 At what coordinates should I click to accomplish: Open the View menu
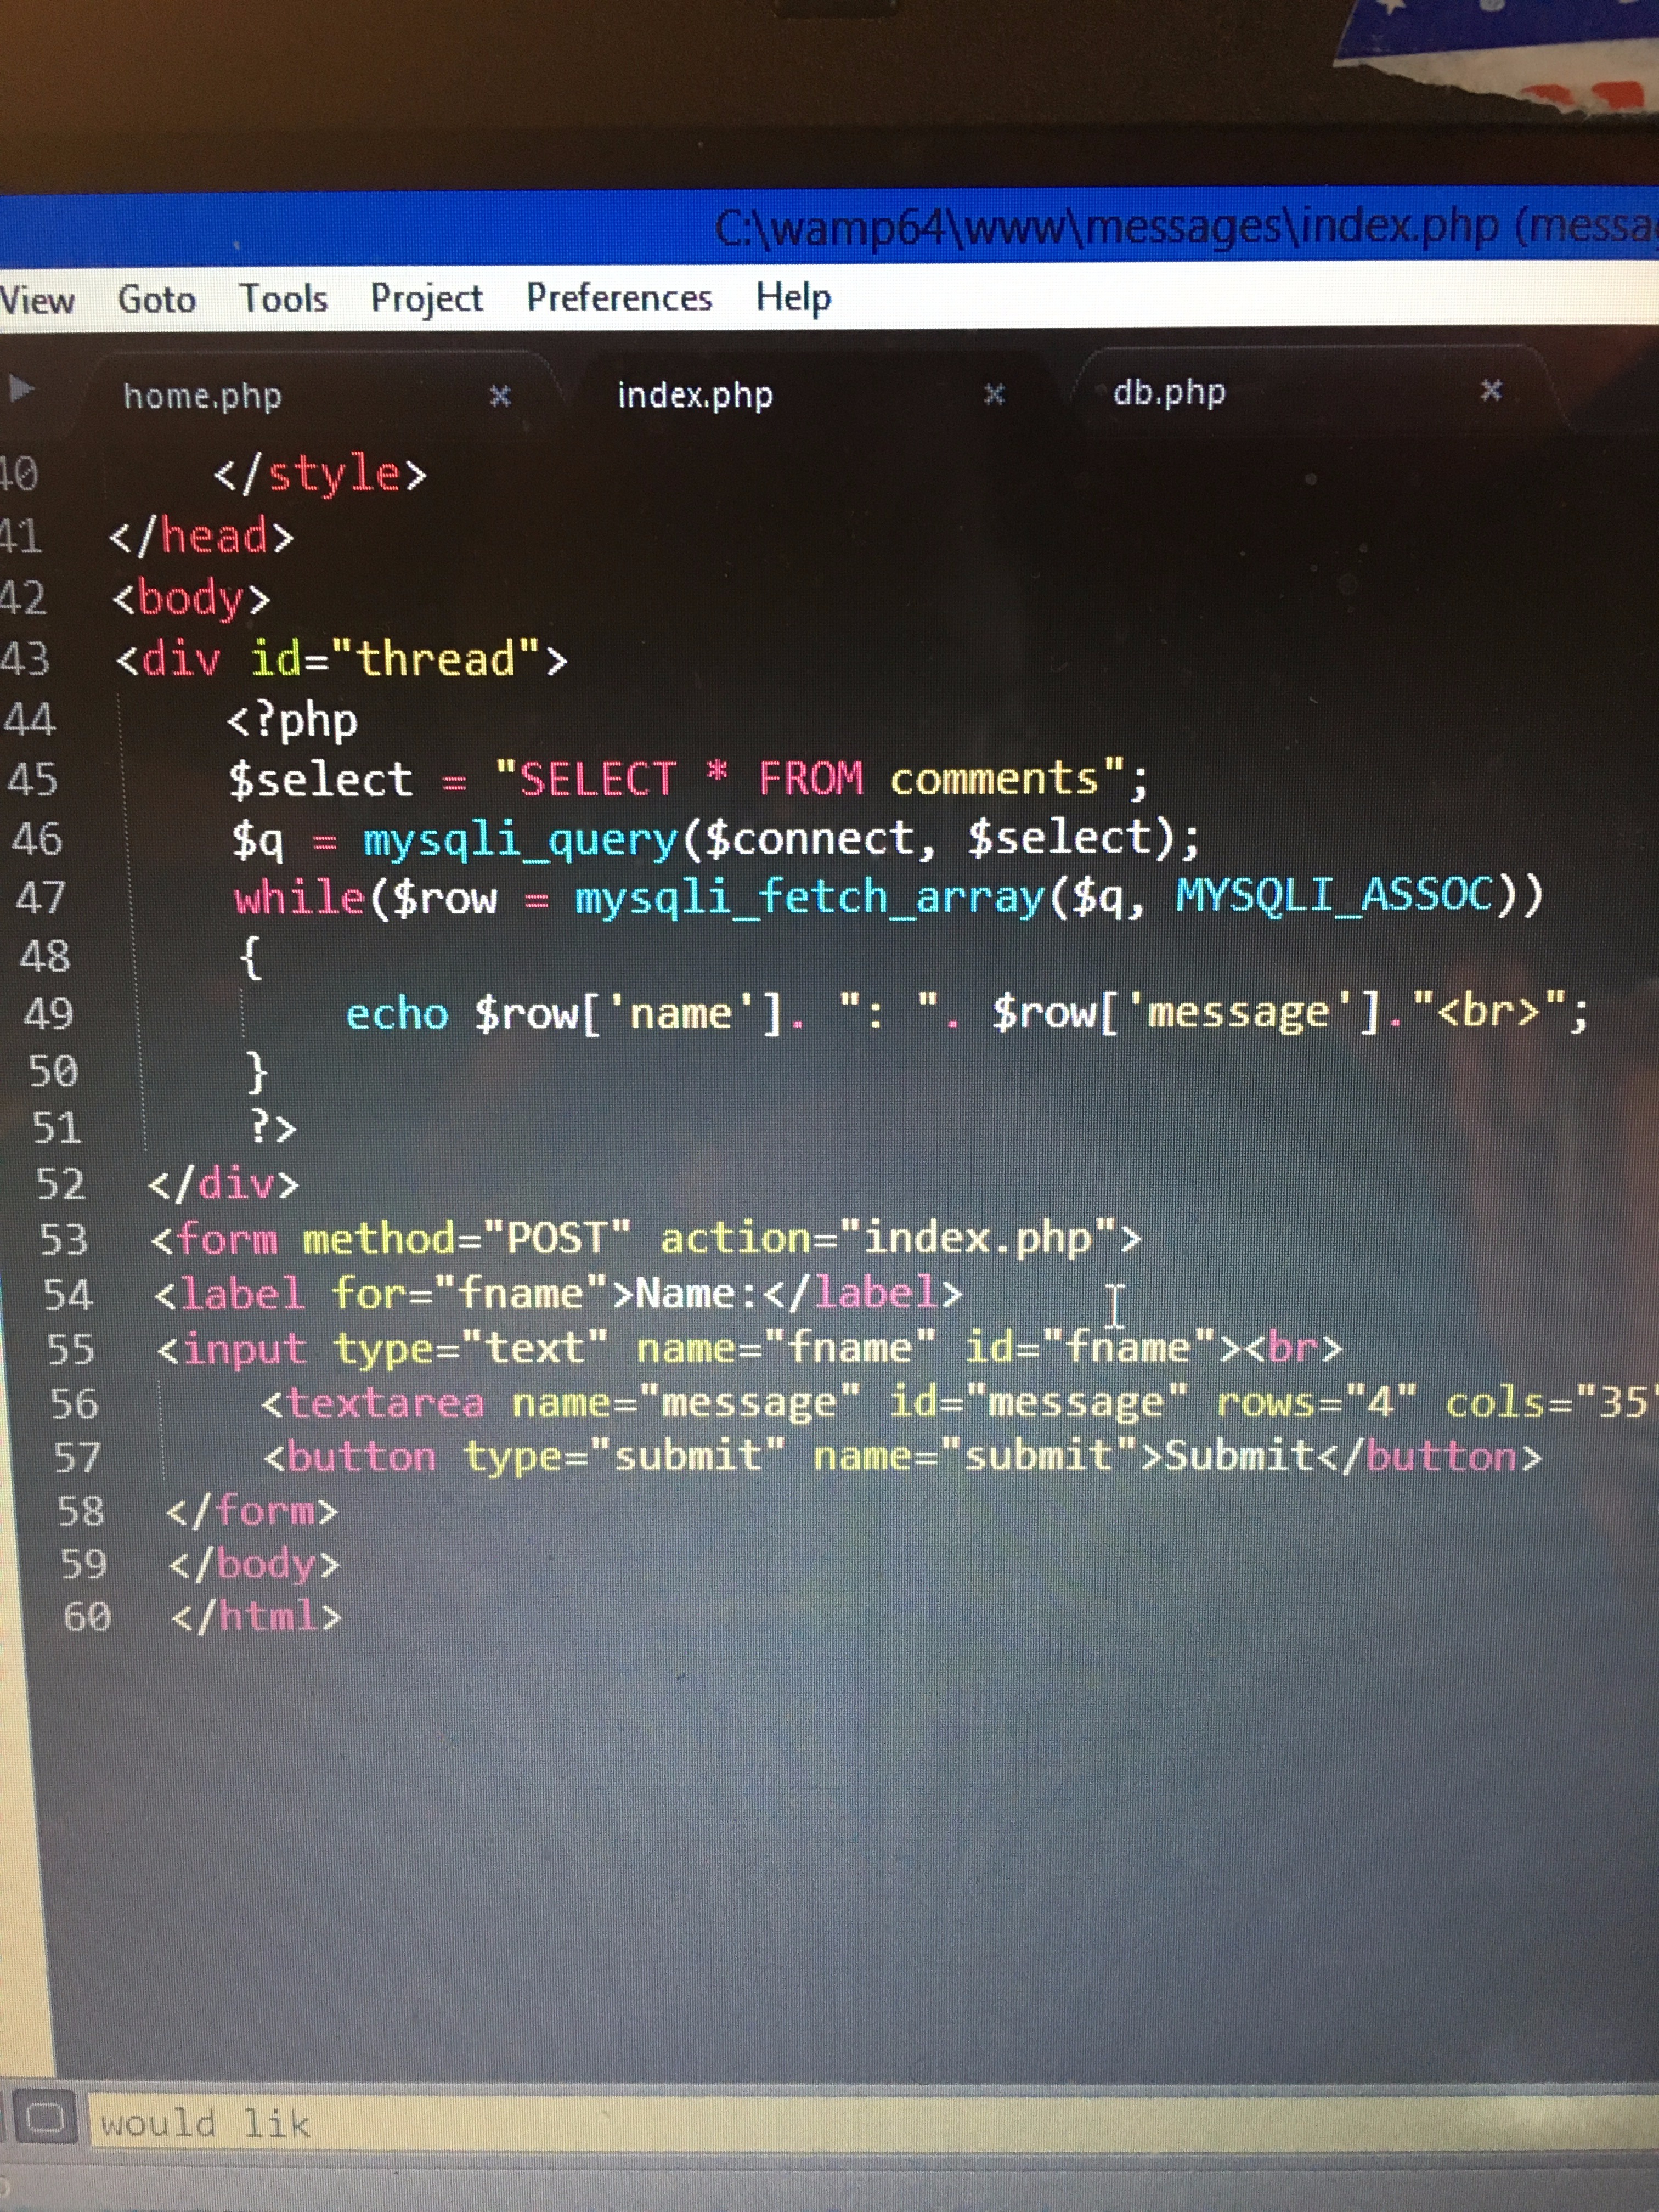pyautogui.click(x=37, y=300)
